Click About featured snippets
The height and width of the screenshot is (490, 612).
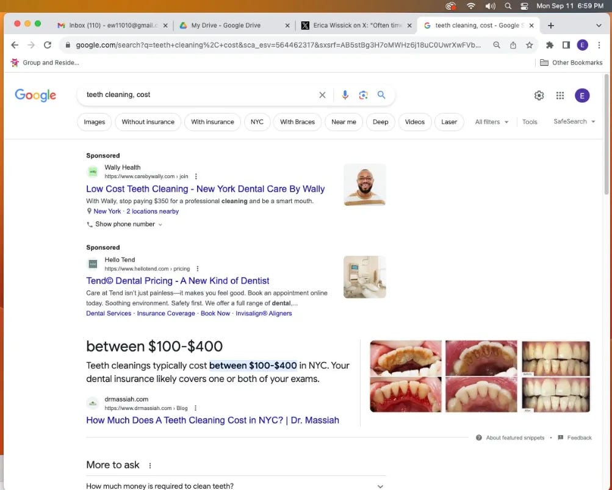point(510,438)
